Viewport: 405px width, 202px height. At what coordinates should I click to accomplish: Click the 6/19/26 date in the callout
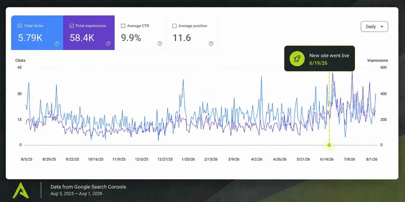(318, 63)
